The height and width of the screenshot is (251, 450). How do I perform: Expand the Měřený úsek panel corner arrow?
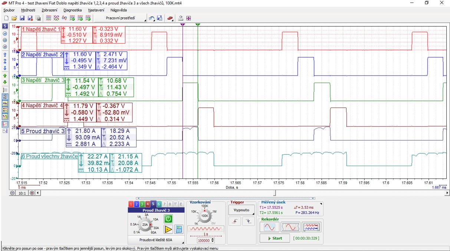tap(321, 204)
